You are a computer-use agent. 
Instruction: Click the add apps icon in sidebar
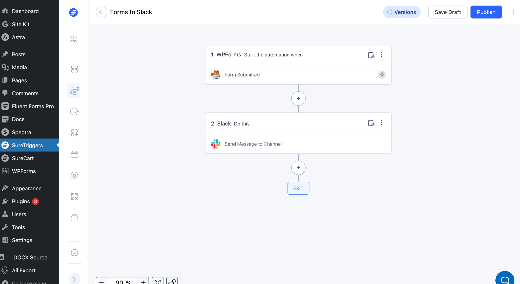point(74,133)
